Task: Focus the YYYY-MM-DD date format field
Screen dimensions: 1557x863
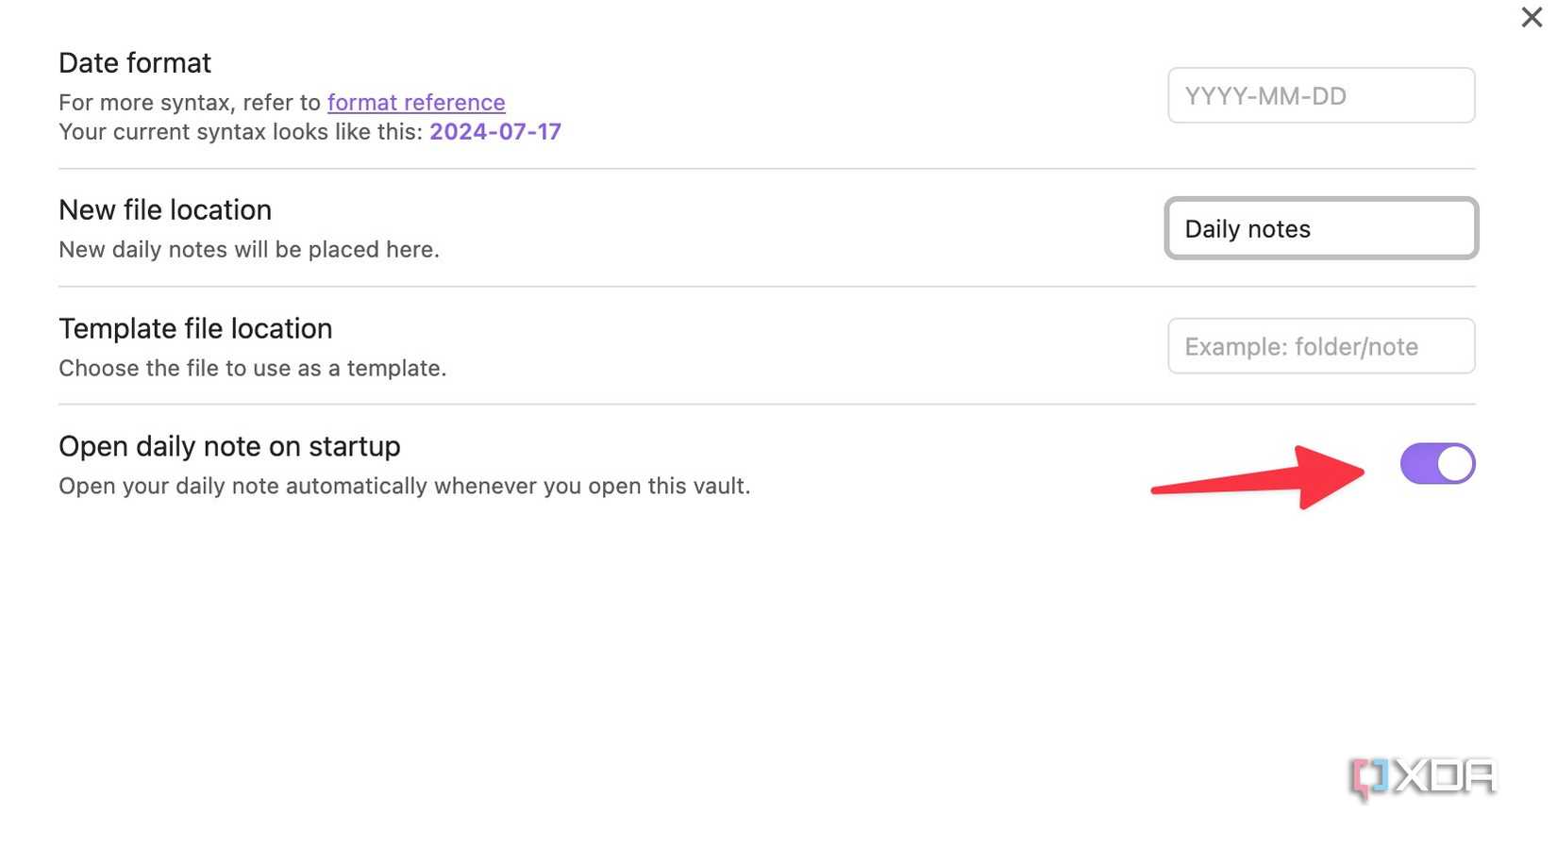Action: click(1321, 95)
